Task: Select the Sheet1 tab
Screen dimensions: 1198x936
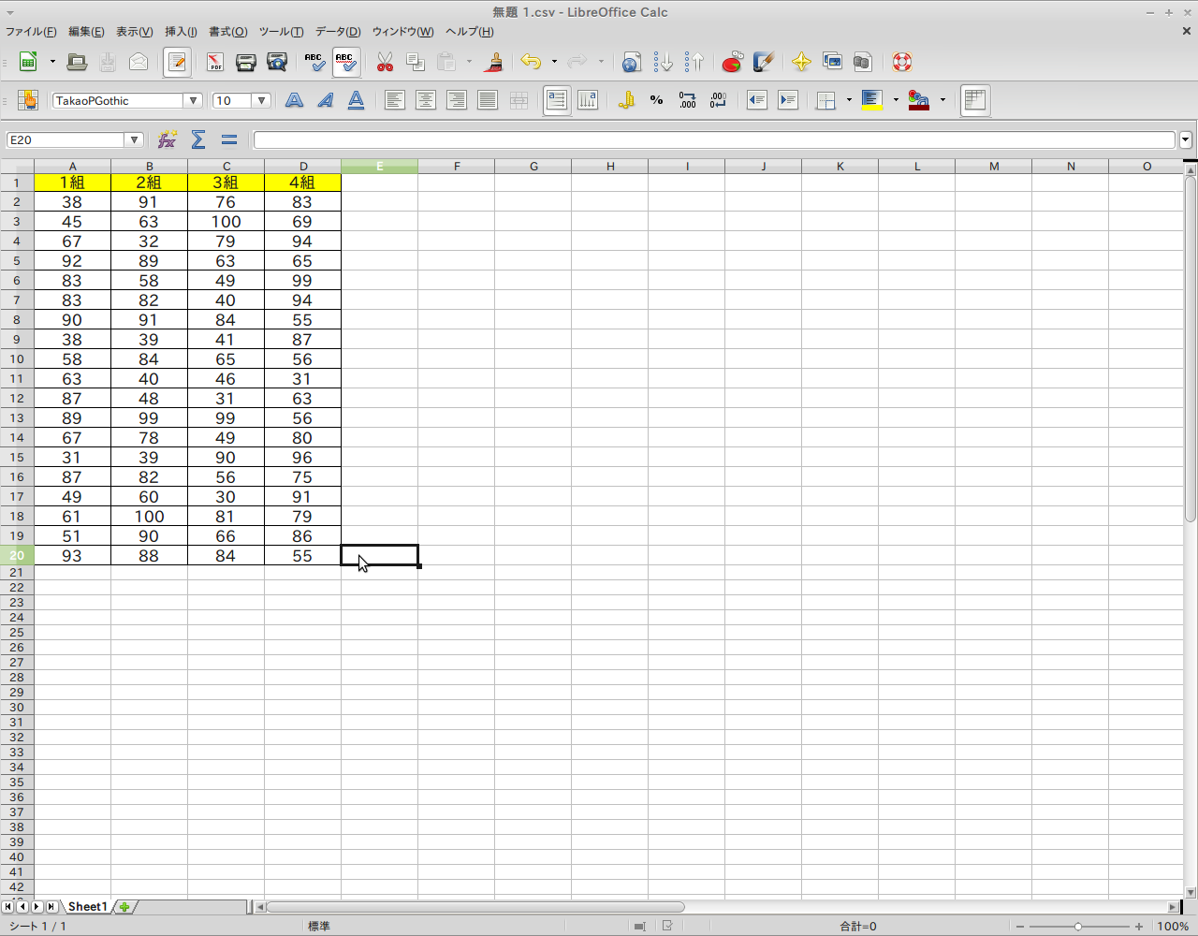Action: coord(87,907)
